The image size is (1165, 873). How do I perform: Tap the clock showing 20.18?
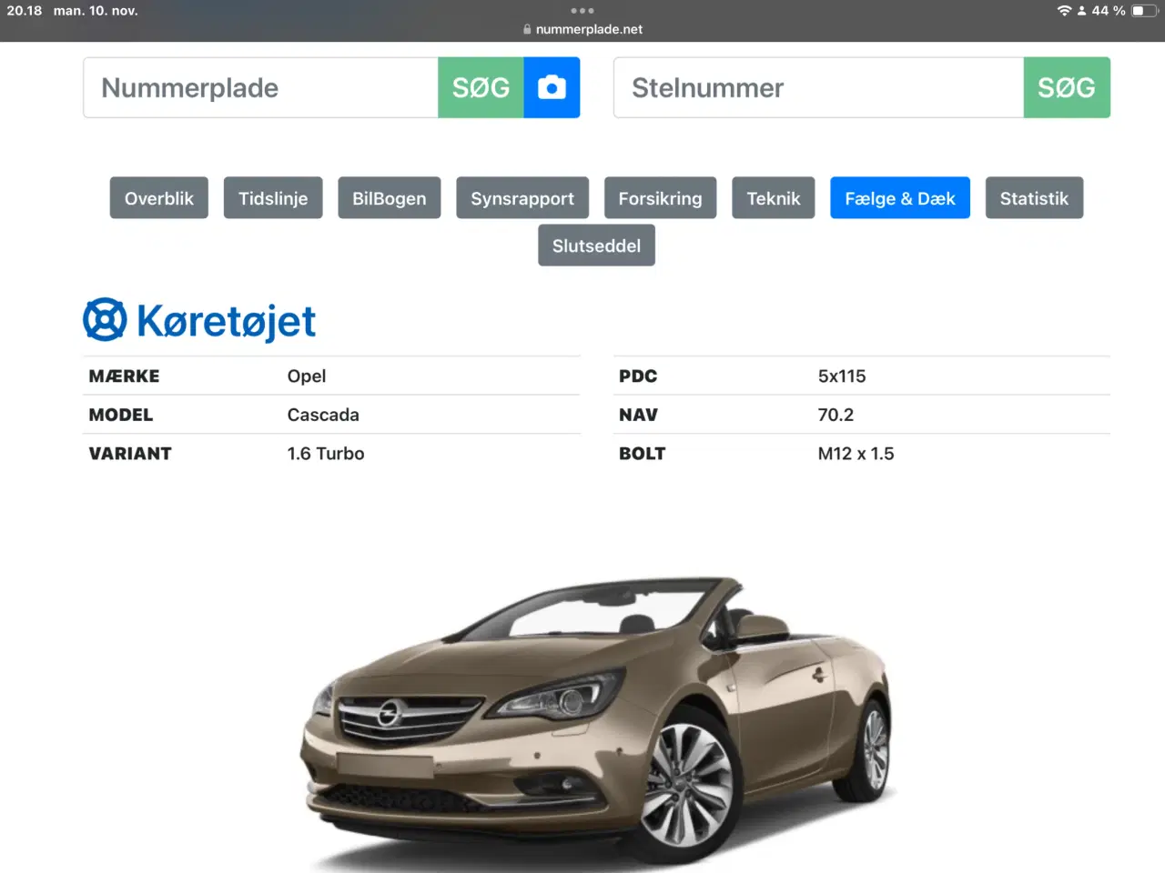click(x=25, y=12)
